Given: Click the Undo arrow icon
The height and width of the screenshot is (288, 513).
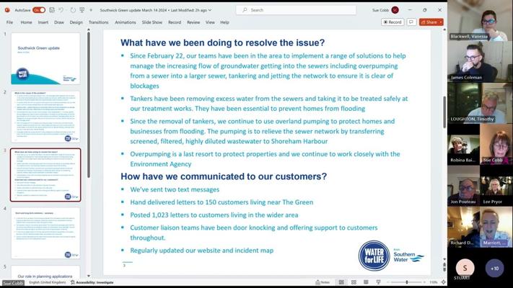Looking at the screenshot, I should click(x=62, y=10).
